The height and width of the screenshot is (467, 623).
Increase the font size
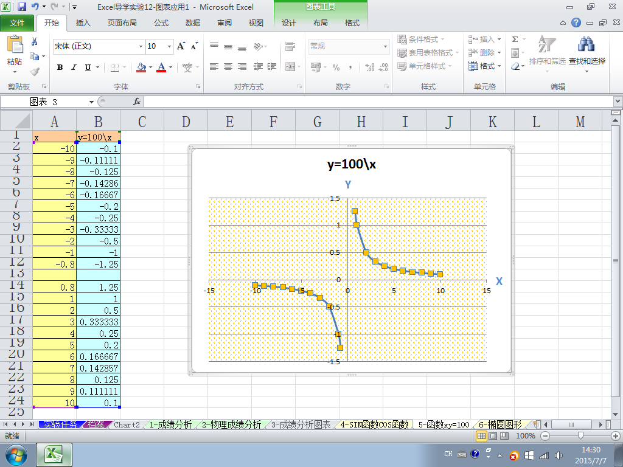tap(181, 46)
